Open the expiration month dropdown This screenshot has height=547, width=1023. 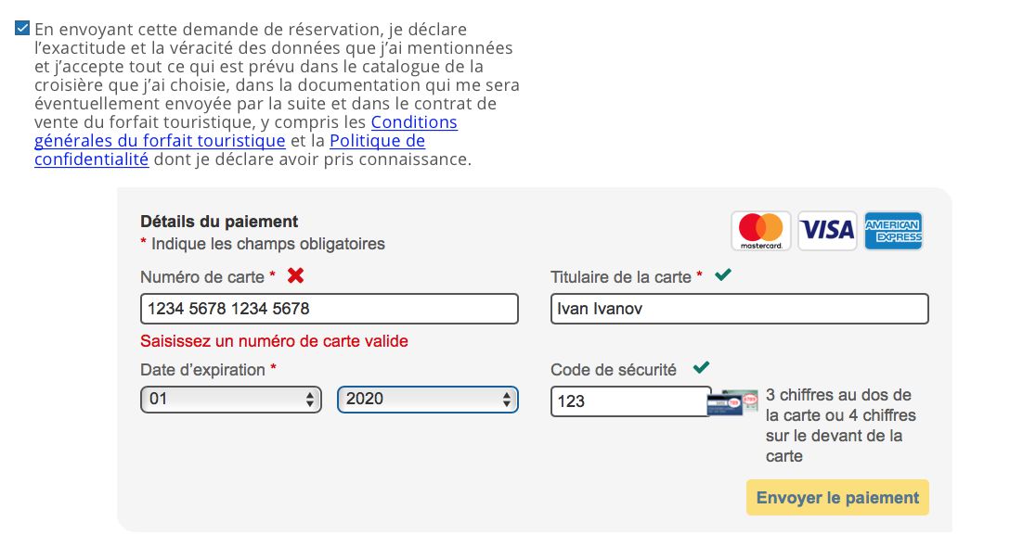coord(231,400)
